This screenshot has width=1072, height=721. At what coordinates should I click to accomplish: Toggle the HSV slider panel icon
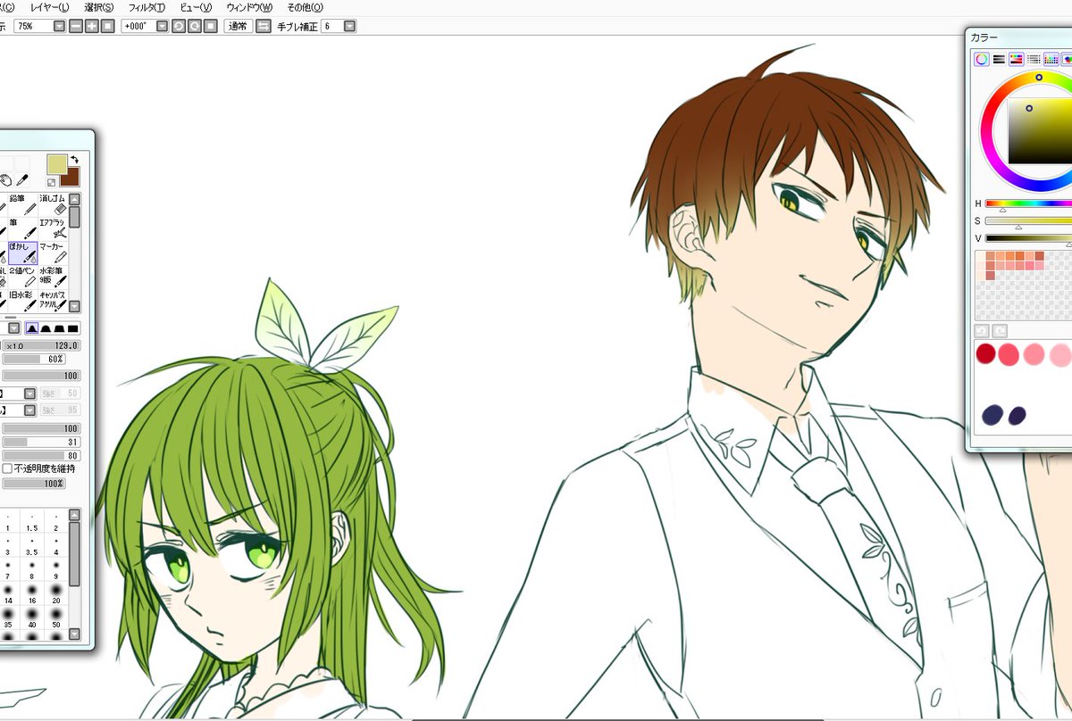point(1017,59)
